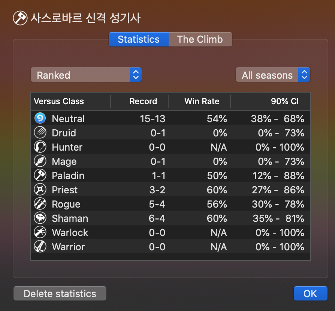Select the Mage class icon
The image size is (335, 311).
[40, 161]
